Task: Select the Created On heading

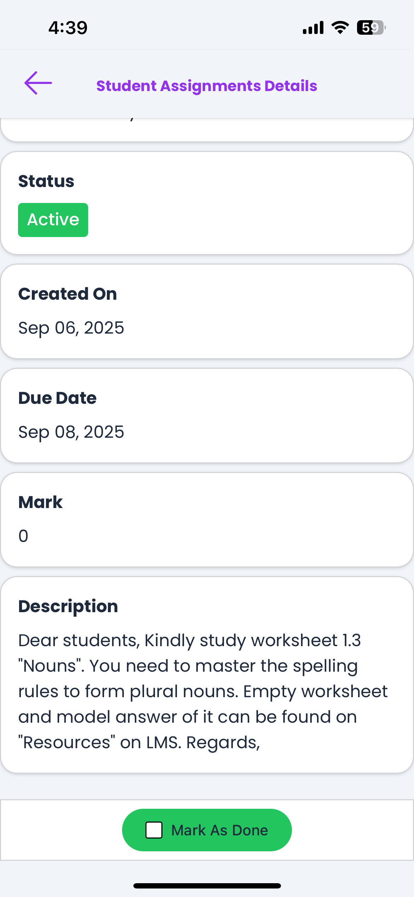Action: [x=68, y=294]
